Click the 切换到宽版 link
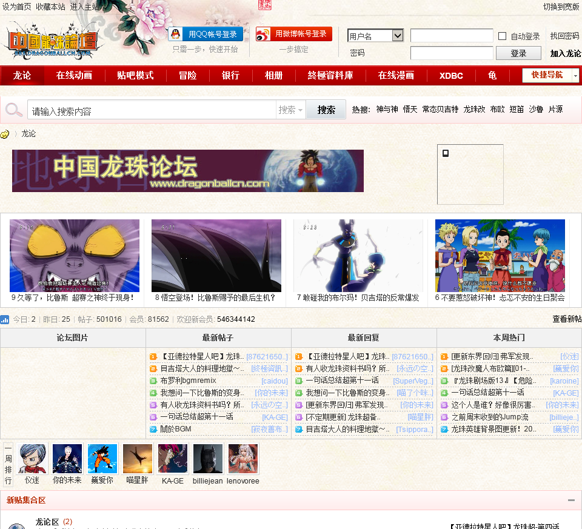Screen dimensions: 582x529 tap(561, 7)
